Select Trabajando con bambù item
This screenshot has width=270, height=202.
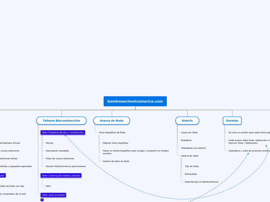tap(193, 148)
